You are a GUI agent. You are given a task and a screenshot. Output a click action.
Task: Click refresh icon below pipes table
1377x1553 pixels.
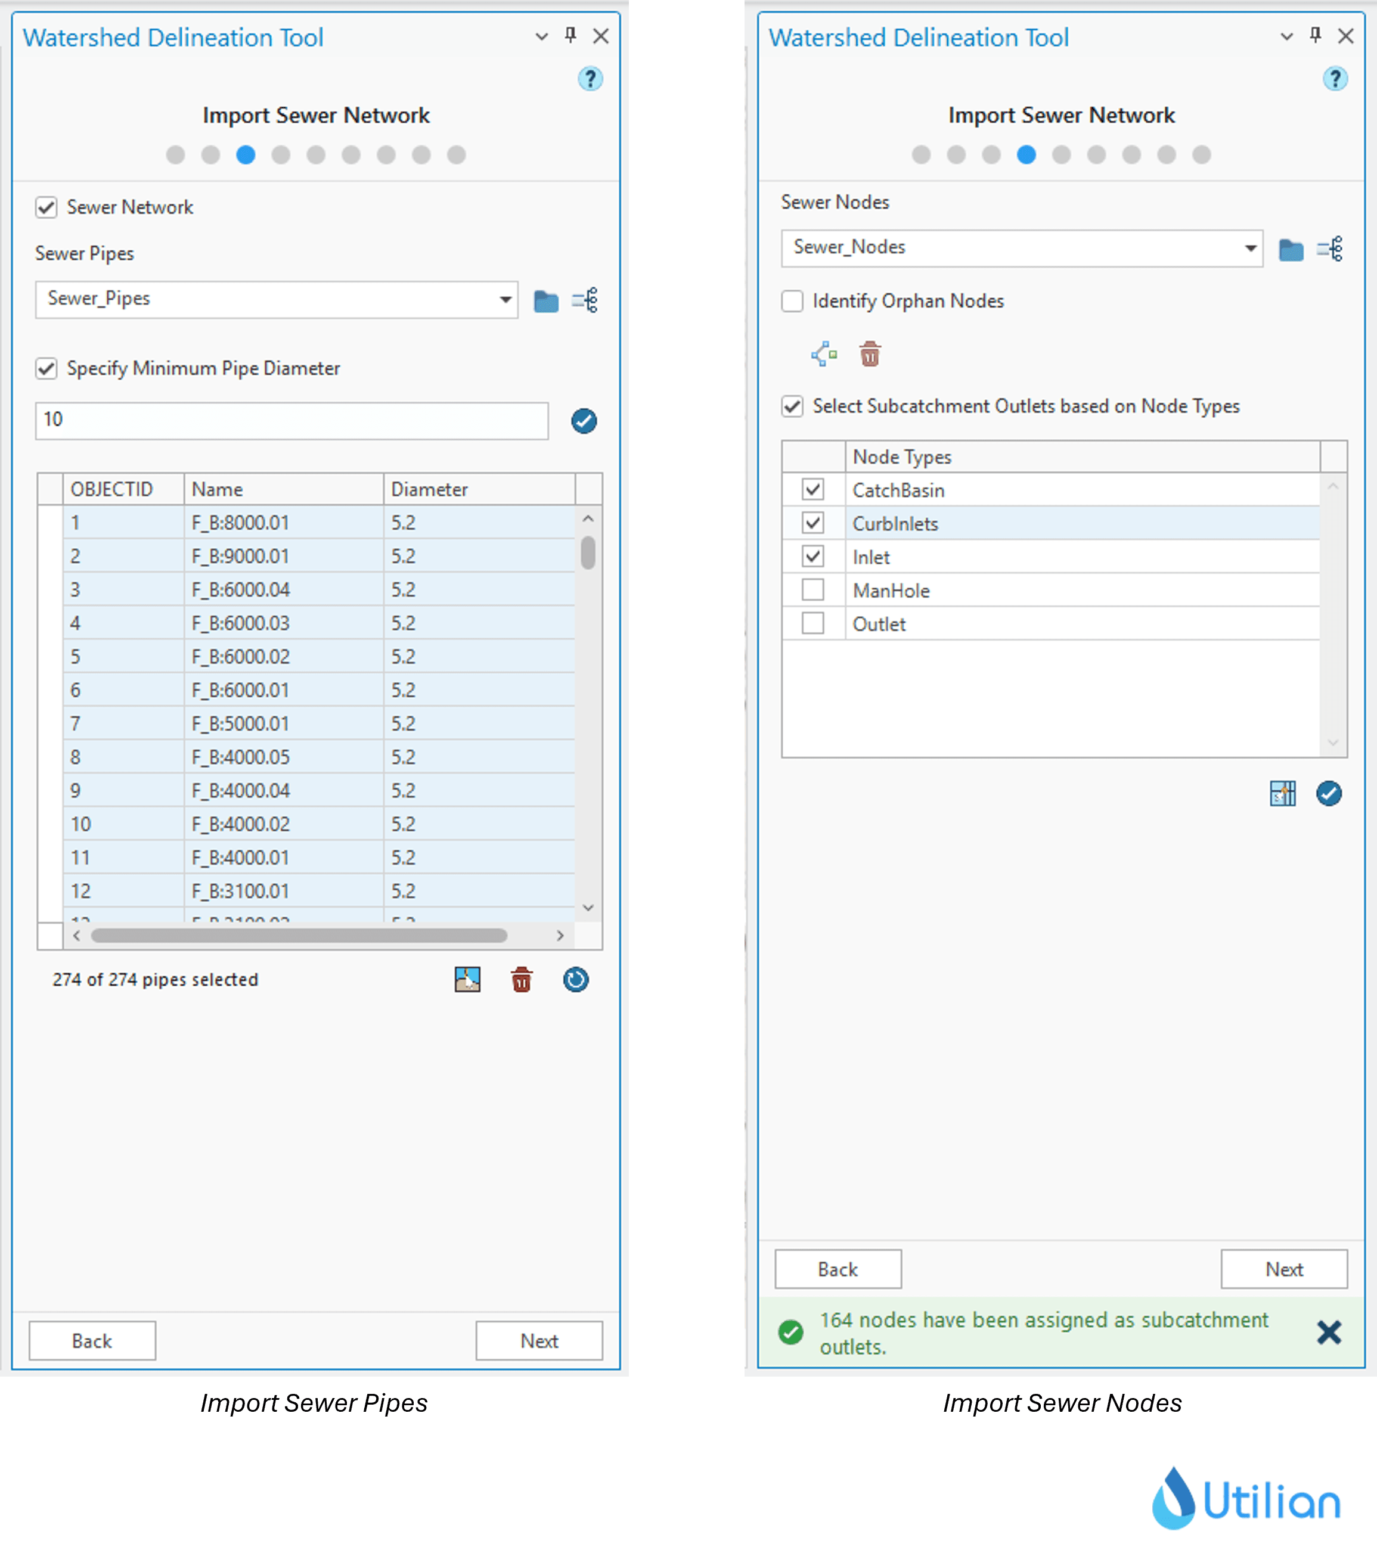coord(575,979)
